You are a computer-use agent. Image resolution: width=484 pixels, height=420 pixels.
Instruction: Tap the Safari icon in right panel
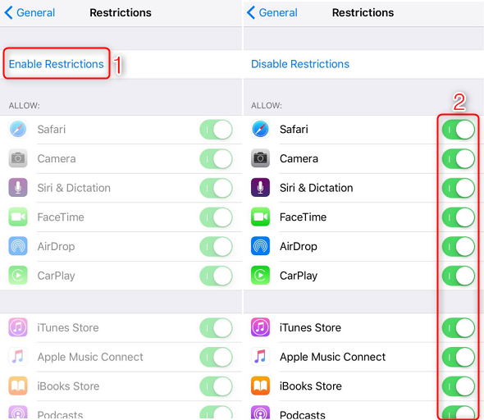pos(260,129)
